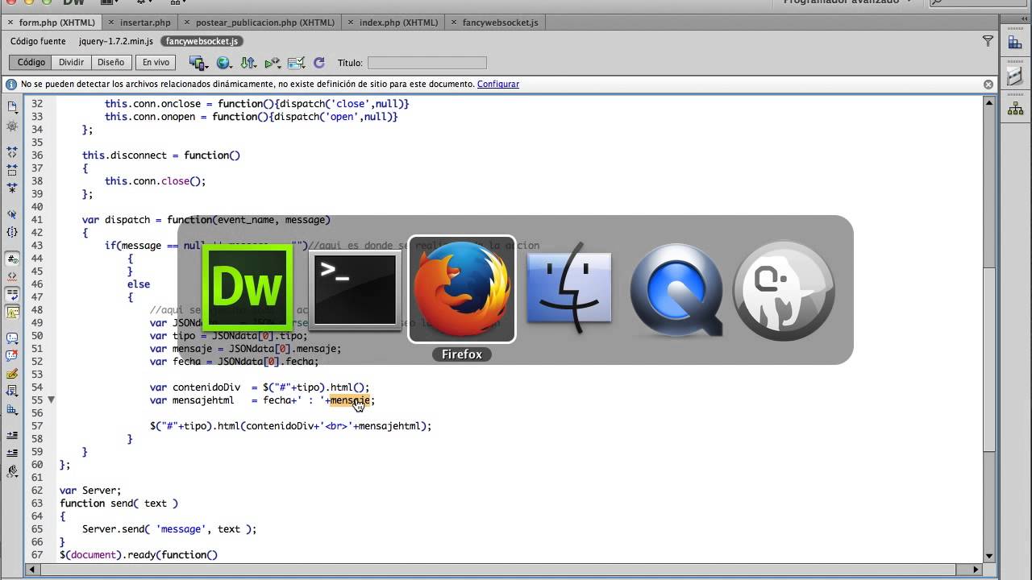Click 'this.conn.close();' on line 38

(155, 181)
